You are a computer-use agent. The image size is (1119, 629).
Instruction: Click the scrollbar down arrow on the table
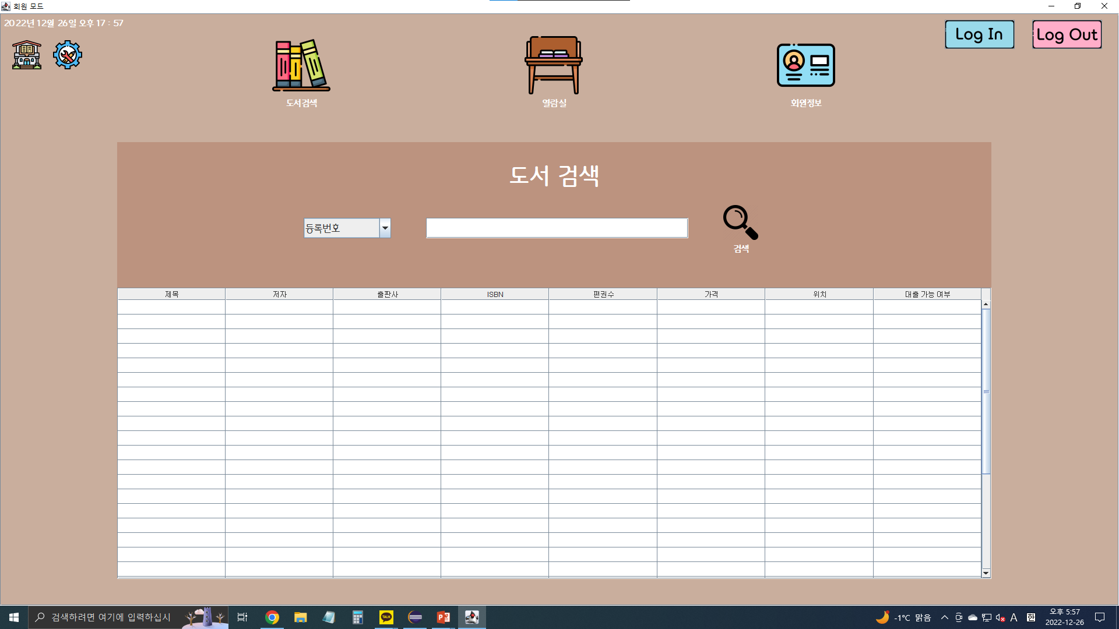985,573
